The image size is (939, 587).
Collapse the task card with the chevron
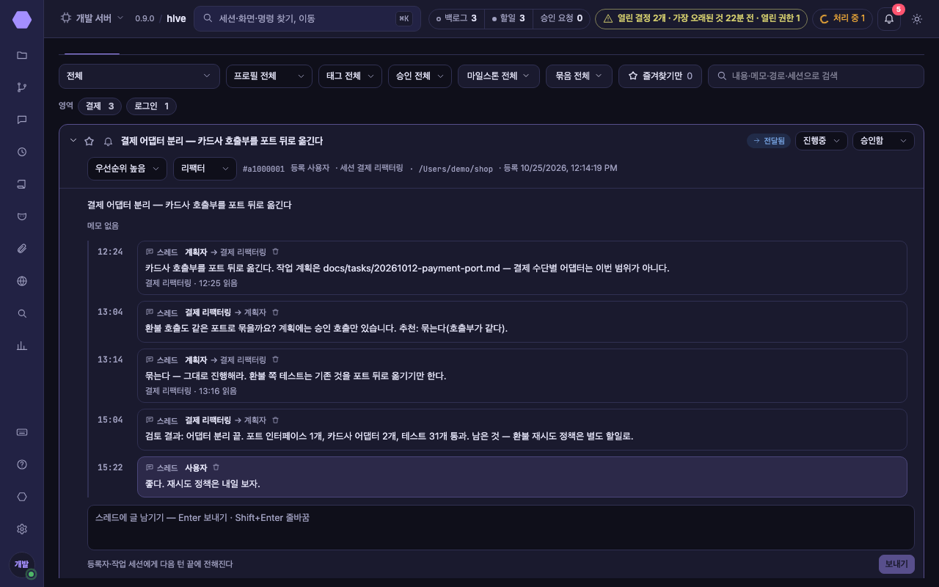73,140
